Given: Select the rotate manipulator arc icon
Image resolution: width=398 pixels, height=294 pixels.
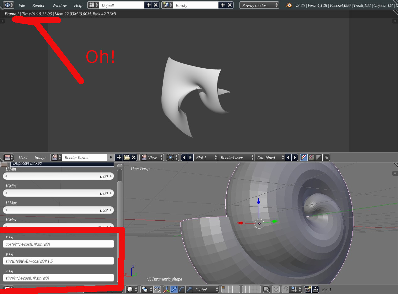Looking at the screenshot, I should coord(182,289).
